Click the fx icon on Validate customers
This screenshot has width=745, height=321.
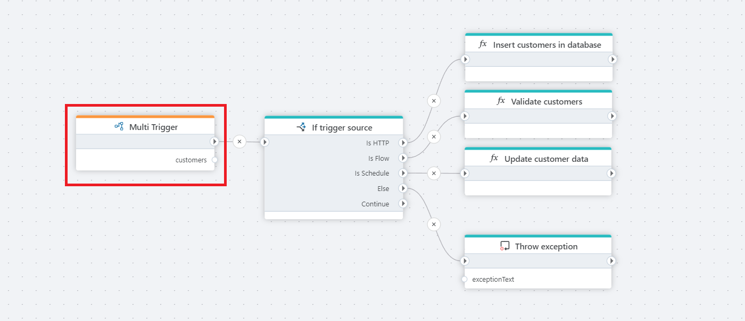(501, 101)
